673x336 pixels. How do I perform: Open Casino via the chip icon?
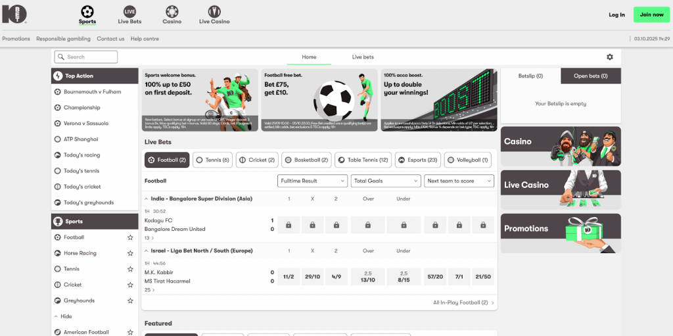[172, 12]
